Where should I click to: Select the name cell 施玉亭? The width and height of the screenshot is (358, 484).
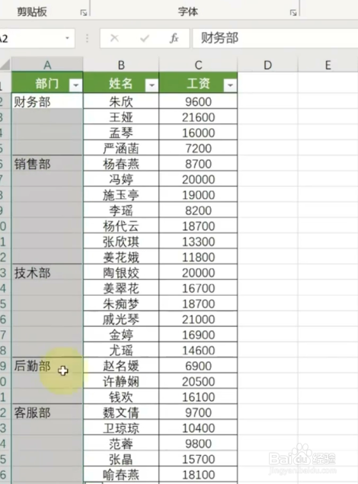[121, 194]
